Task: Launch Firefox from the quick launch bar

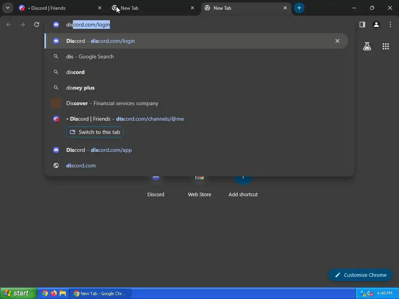Action: [x=54, y=294]
